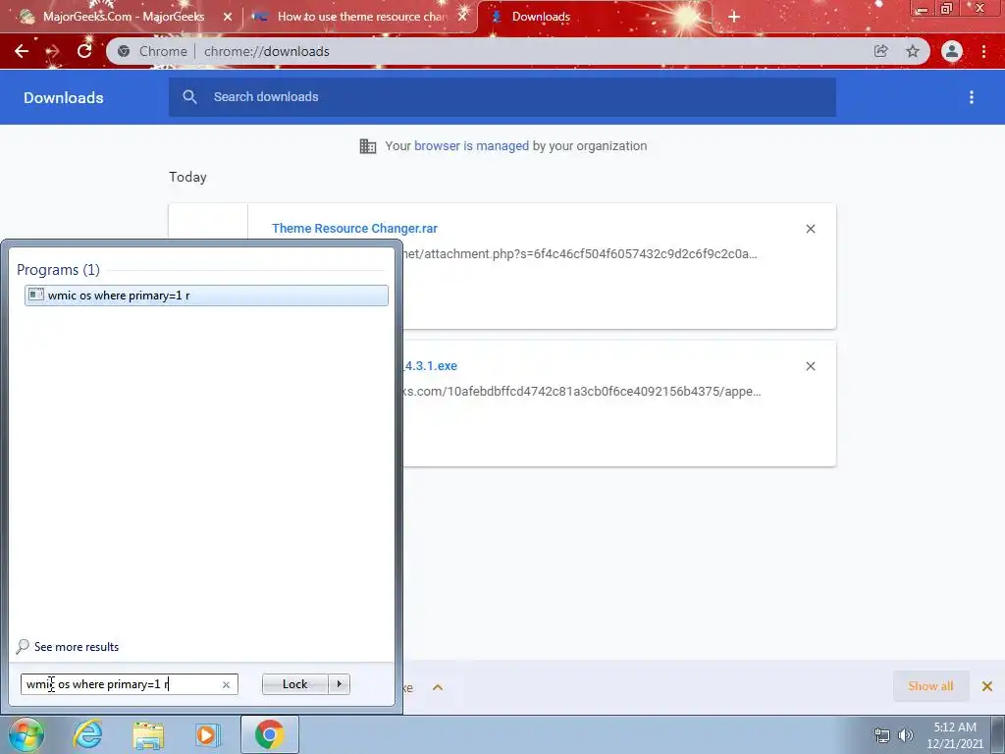Run the wmic os where primary=1 r result
The width and height of the screenshot is (1005, 754).
pos(206,295)
